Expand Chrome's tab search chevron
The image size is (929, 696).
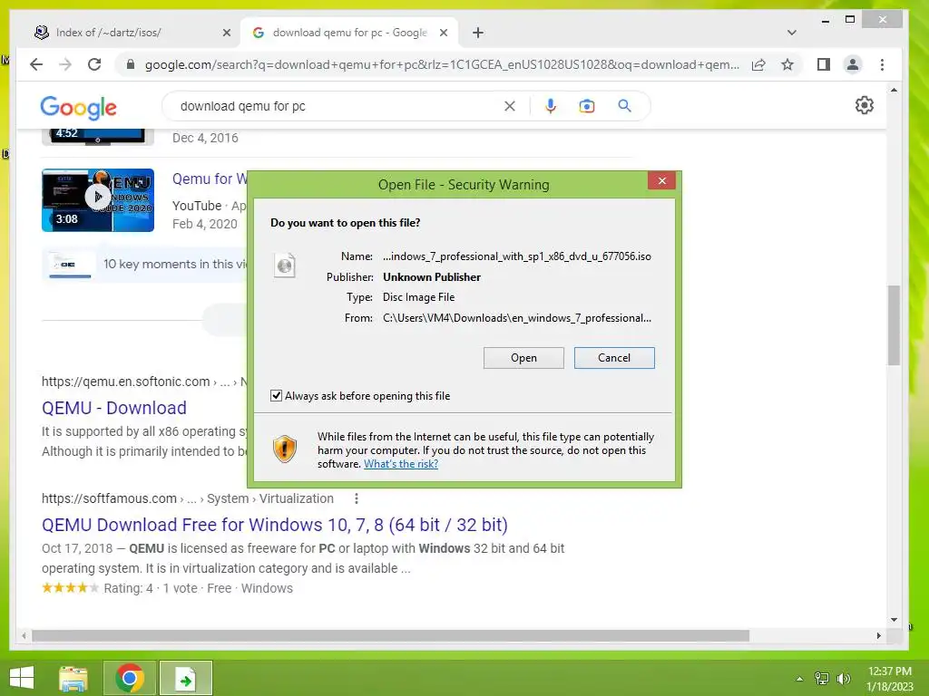791,33
